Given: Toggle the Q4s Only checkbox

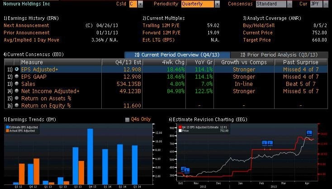Looking at the screenshot, I should pos(127,120).
